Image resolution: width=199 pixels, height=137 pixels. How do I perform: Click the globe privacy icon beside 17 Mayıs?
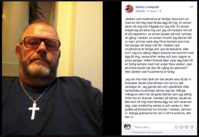click(160, 11)
